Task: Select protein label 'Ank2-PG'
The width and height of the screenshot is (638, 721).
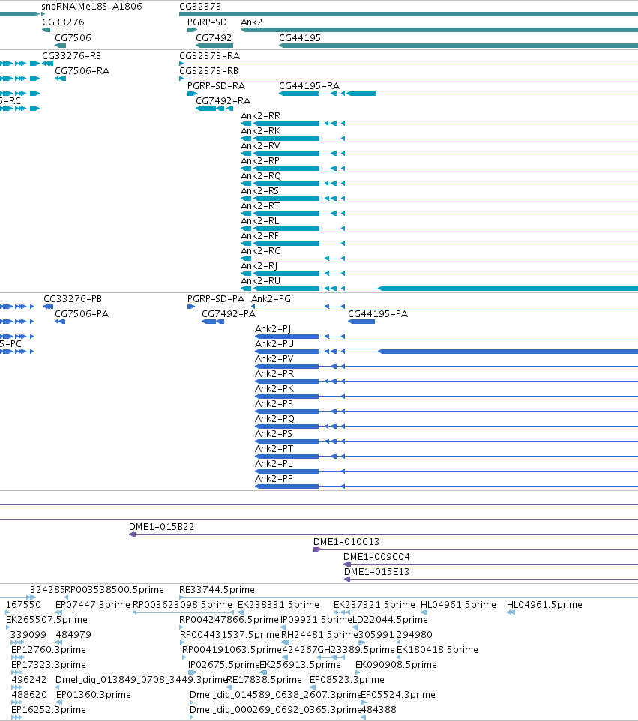Action: click(x=271, y=299)
